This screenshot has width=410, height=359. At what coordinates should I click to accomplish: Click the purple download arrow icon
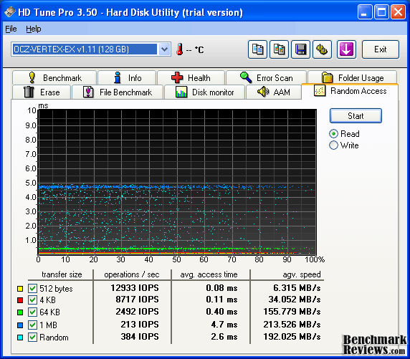coord(346,49)
